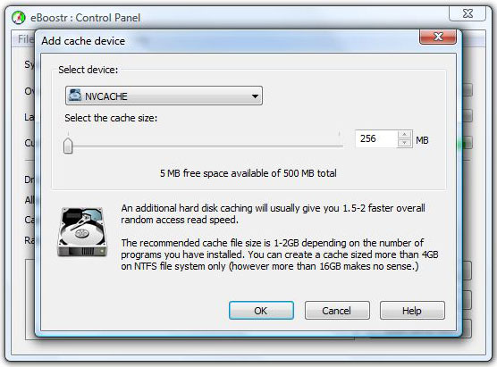
Task: Click the OK button
Action: coord(261,311)
